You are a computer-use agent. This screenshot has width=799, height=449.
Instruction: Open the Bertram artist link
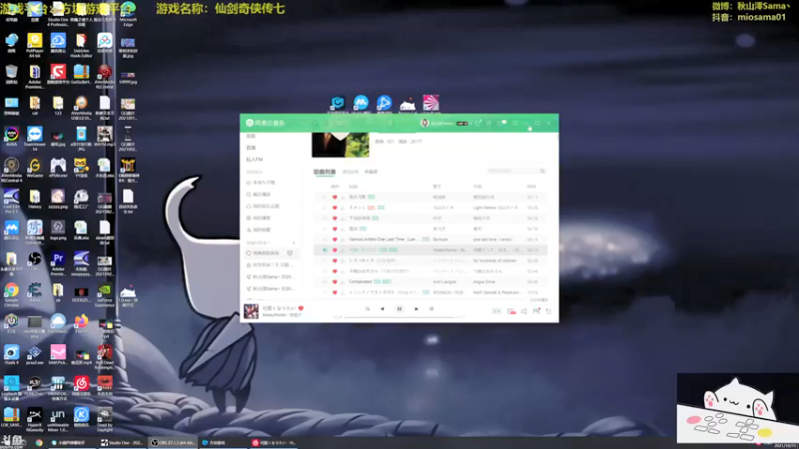coord(440,239)
